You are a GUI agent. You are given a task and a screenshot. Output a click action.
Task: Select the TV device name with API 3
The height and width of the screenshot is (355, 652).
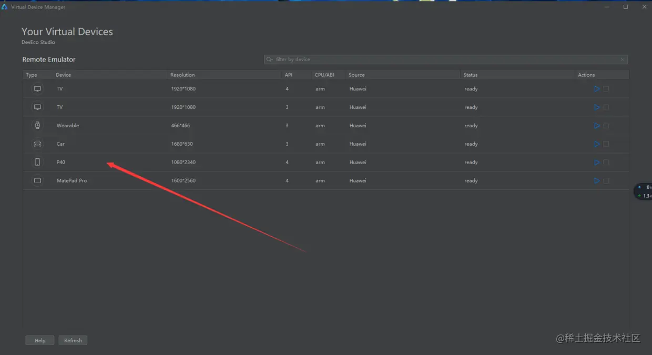click(x=59, y=107)
